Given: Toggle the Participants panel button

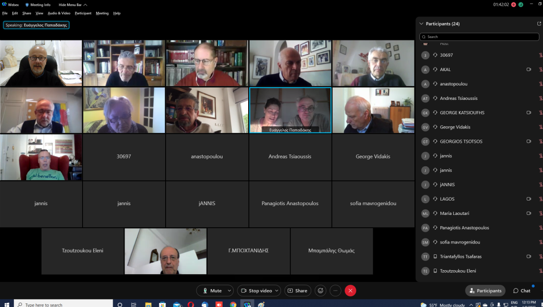Looking at the screenshot, I should 485,291.
